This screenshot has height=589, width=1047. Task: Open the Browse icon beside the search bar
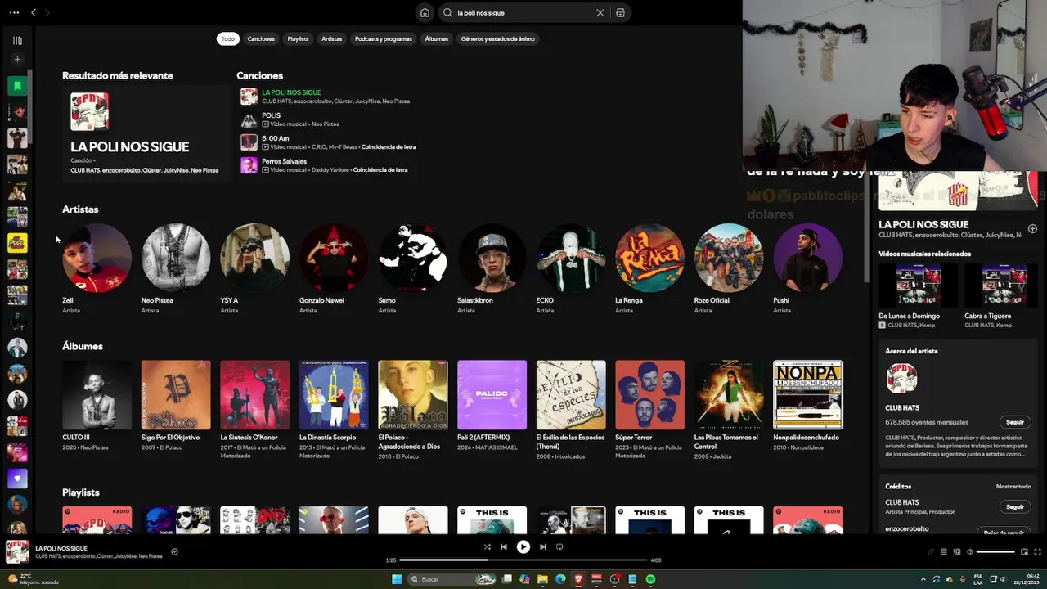tap(621, 12)
